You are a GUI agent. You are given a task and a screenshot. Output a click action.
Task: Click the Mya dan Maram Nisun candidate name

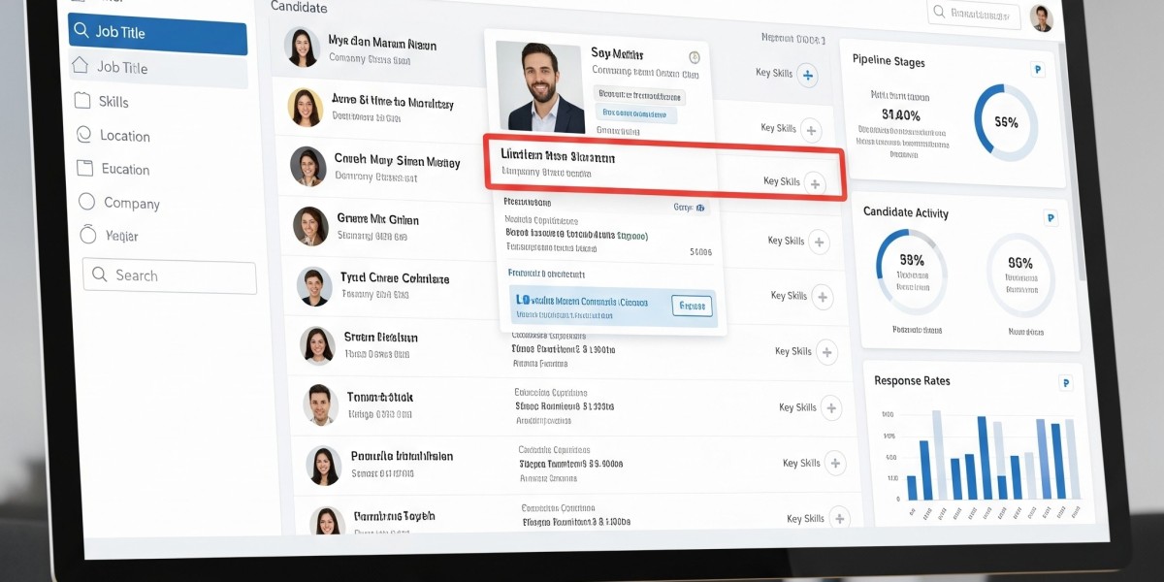pyautogui.click(x=382, y=44)
